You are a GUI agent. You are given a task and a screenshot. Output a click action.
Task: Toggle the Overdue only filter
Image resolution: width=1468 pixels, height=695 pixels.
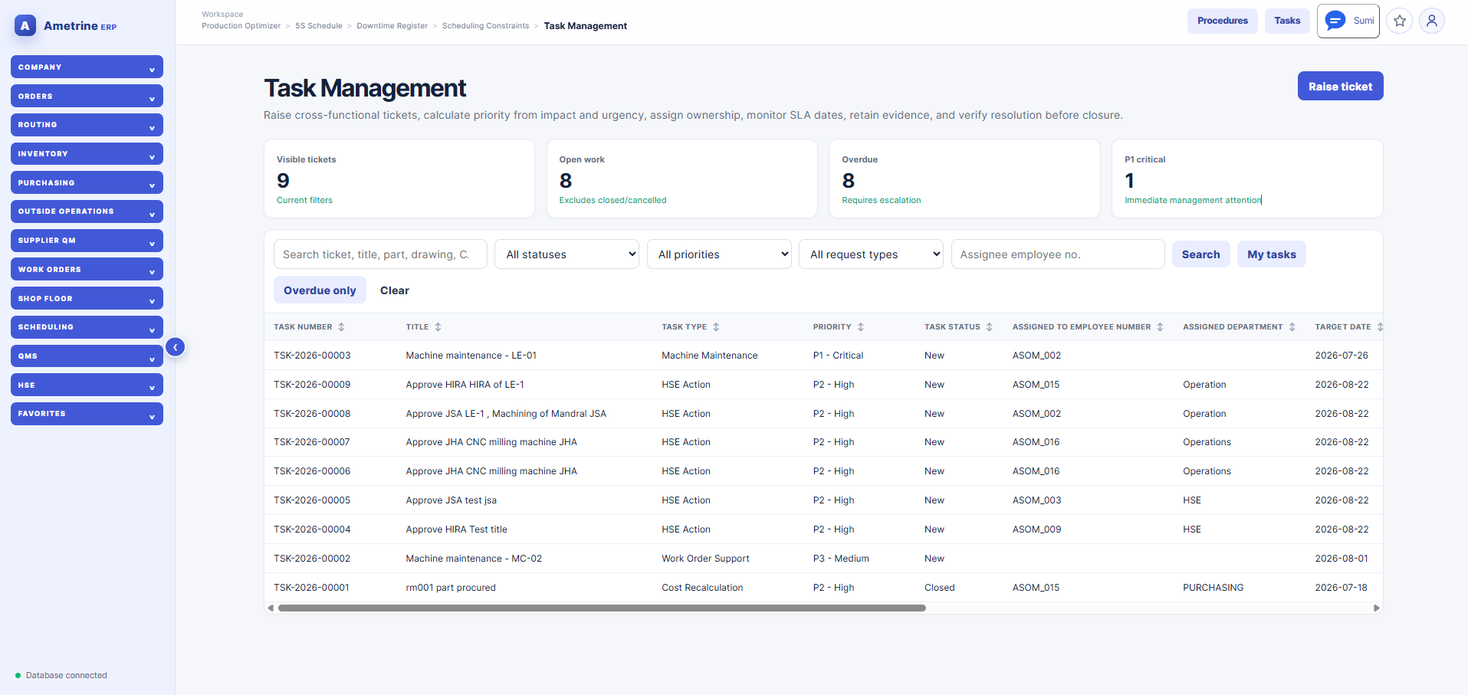pos(320,290)
